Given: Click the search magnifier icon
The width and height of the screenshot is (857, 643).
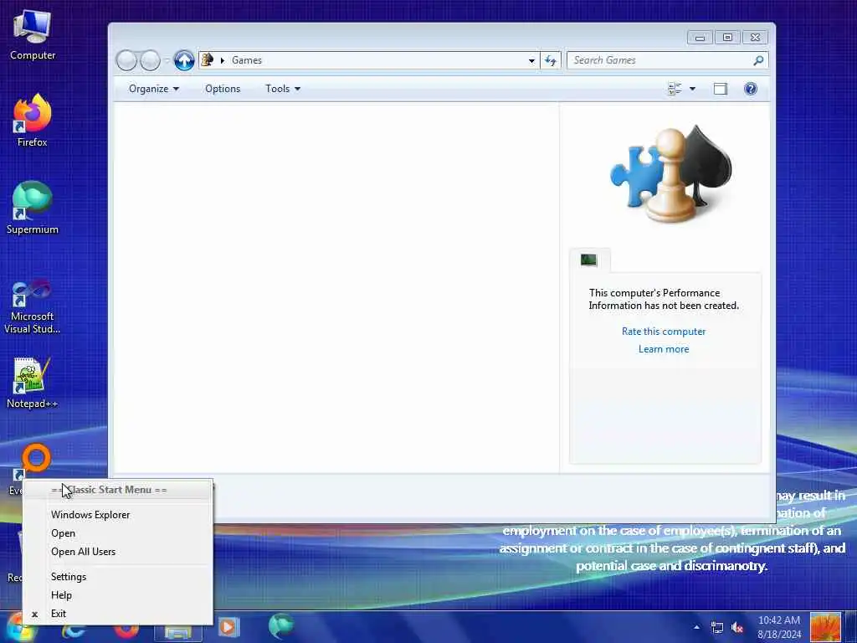Looking at the screenshot, I should tap(758, 60).
